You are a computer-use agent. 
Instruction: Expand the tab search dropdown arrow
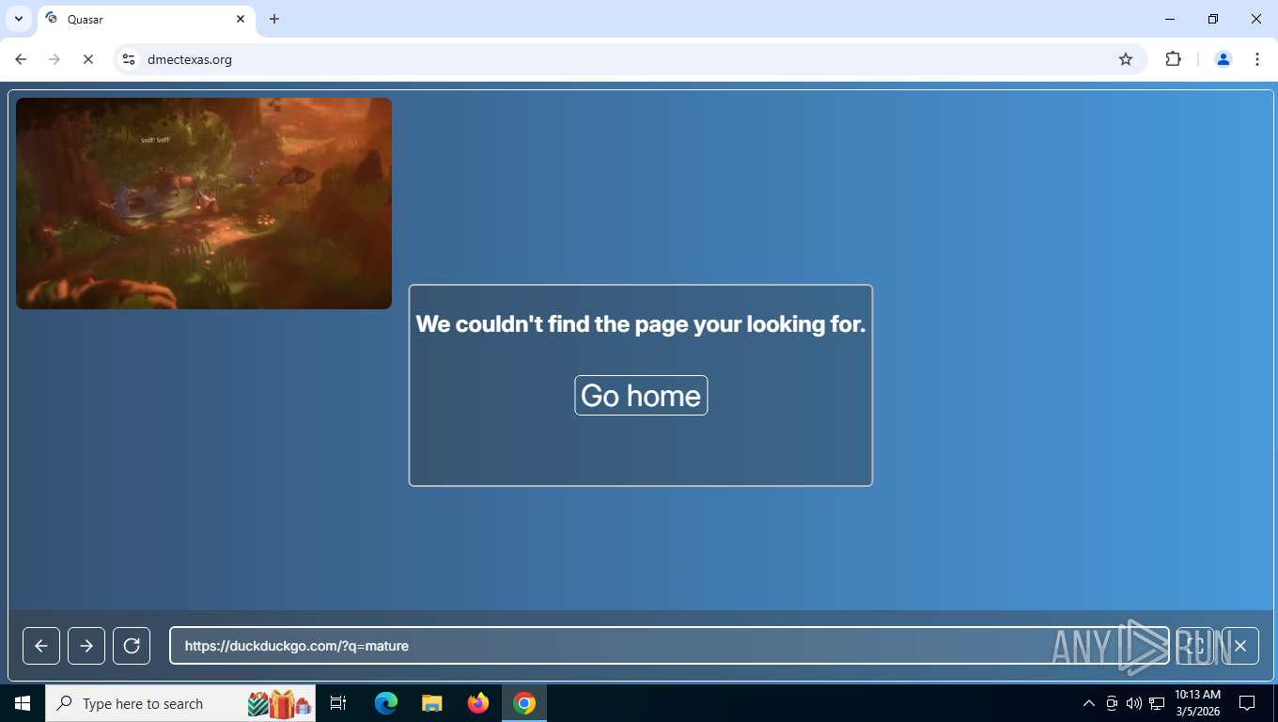(x=18, y=19)
